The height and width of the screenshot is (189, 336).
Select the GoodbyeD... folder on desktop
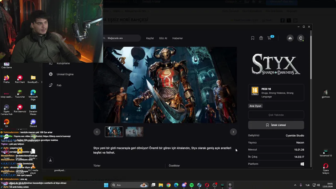(33, 79)
